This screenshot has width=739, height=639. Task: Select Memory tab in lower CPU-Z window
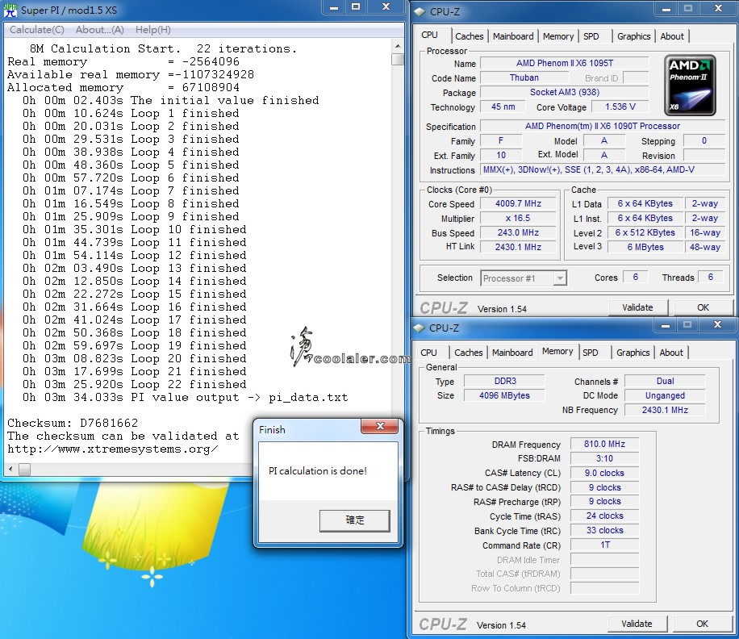coord(557,351)
